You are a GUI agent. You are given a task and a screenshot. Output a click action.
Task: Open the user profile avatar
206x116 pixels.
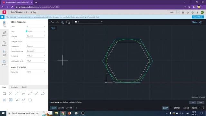click(x=202, y=12)
